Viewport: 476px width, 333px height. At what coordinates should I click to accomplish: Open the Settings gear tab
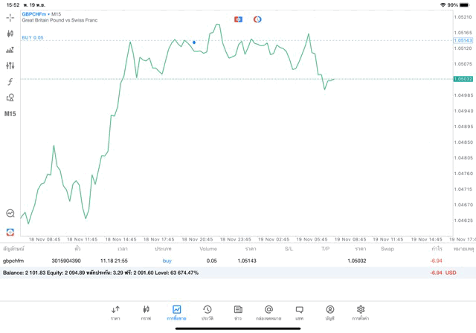coord(361,312)
